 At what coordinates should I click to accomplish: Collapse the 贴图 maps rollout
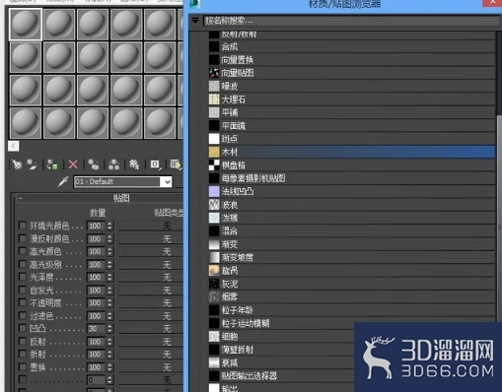[21, 198]
